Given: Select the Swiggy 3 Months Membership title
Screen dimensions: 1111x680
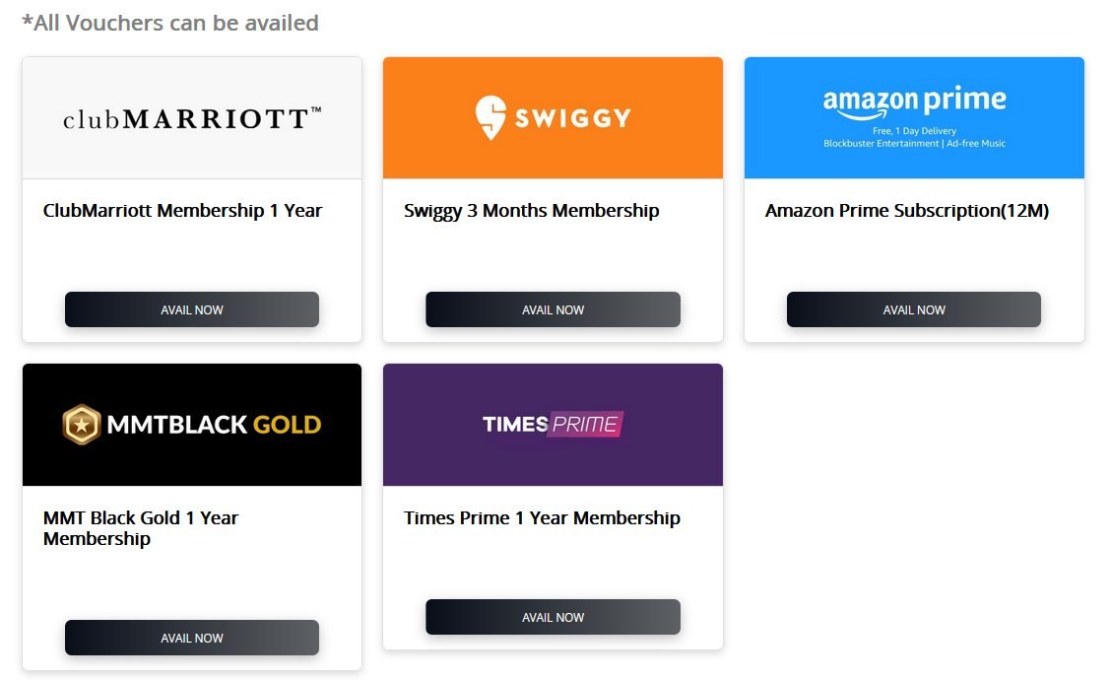Looking at the screenshot, I should coord(532,211).
